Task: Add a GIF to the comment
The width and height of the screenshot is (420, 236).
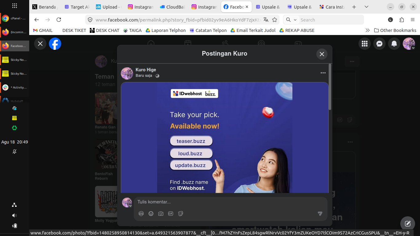Action: (x=171, y=214)
